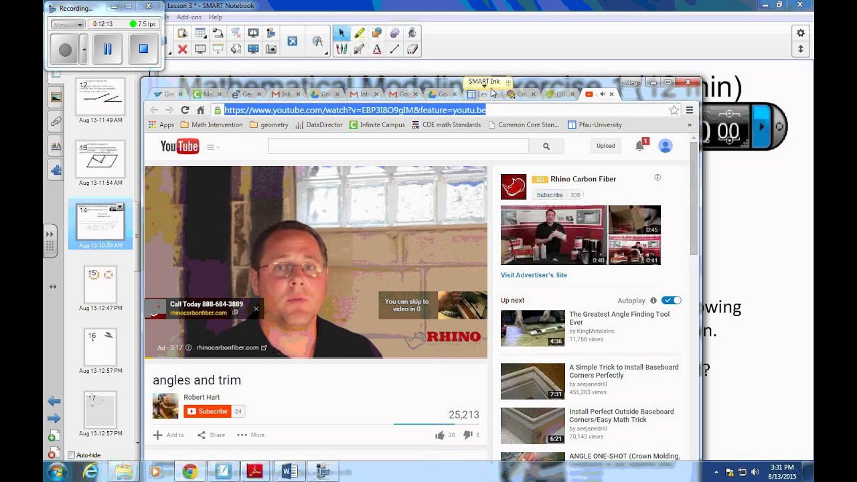Subscribe to Rhino Carbon Fiber ad channel

tap(550, 195)
